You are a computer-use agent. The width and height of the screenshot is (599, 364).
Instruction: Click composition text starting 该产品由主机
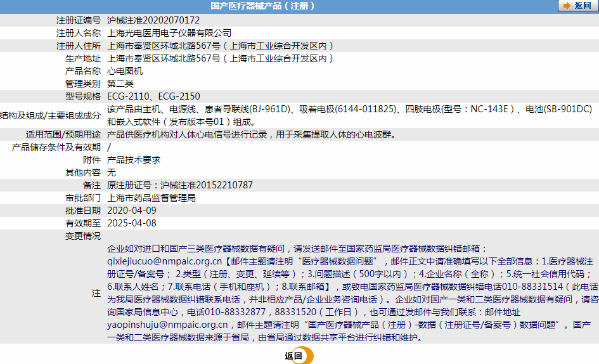[x=349, y=115]
